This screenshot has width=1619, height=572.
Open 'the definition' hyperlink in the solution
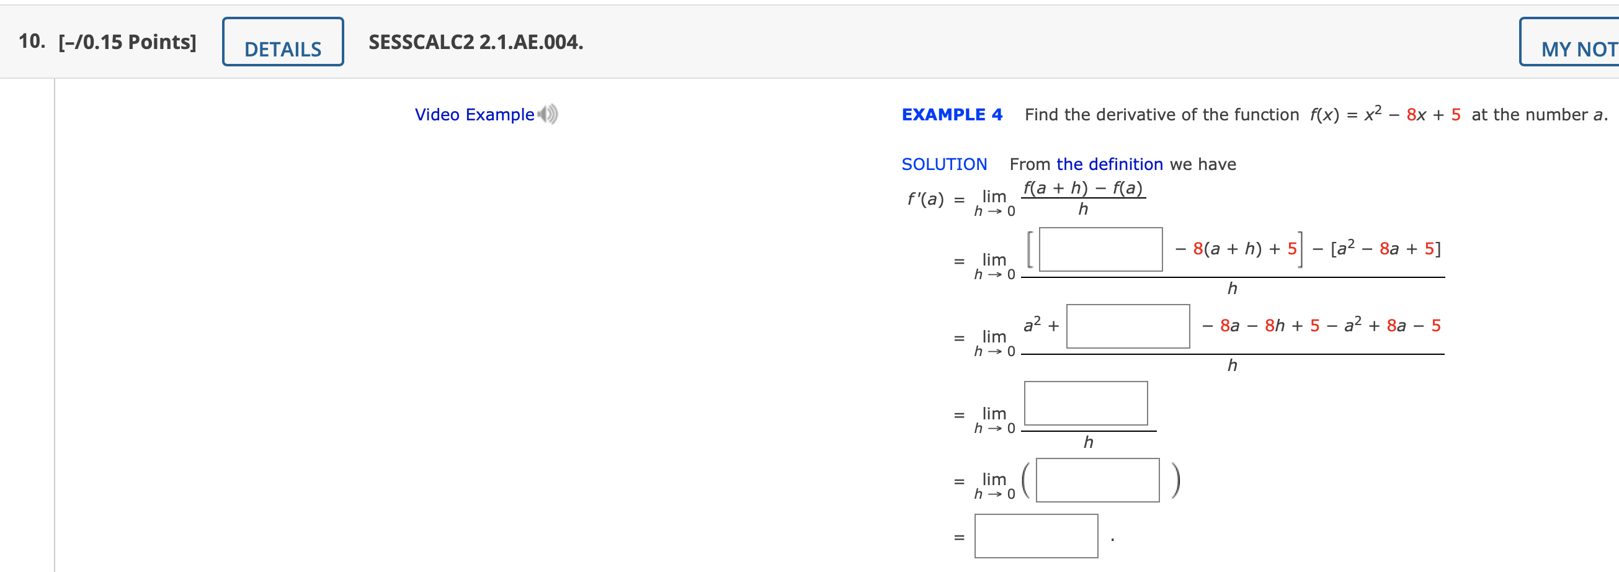point(1110,164)
